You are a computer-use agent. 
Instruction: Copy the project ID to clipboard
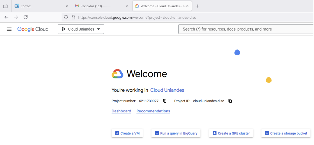pos(230,101)
